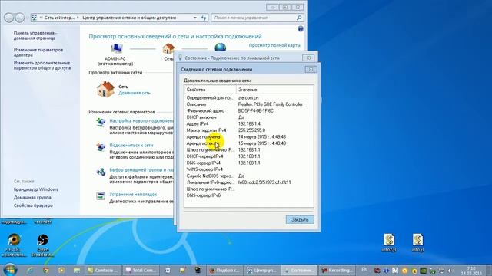492x276 pixels.
Task: Open 'Устранение неполадок' link
Action: (133, 194)
